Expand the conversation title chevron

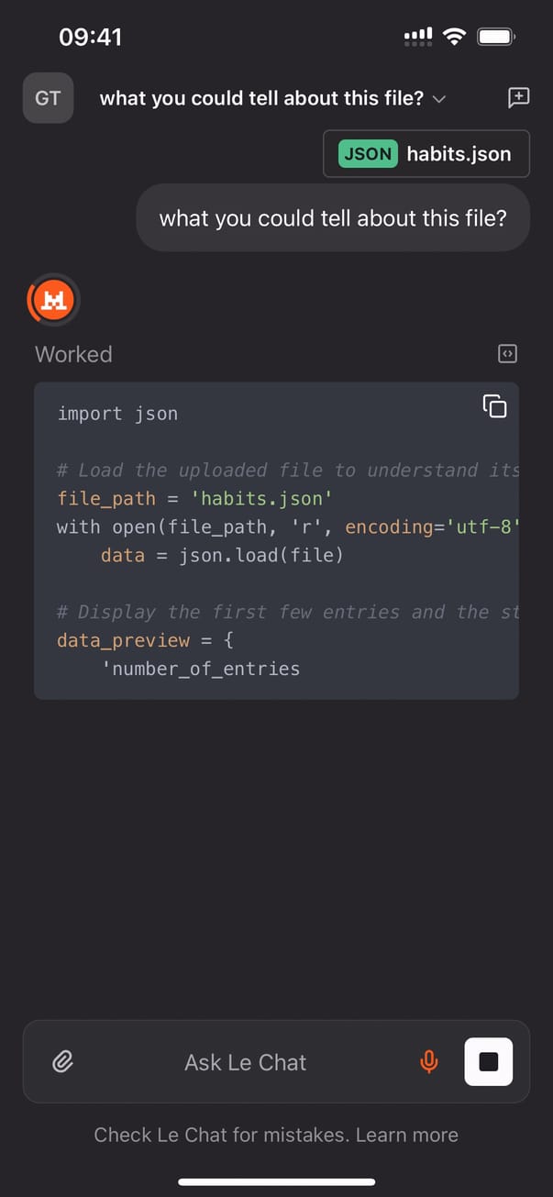tap(439, 99)
